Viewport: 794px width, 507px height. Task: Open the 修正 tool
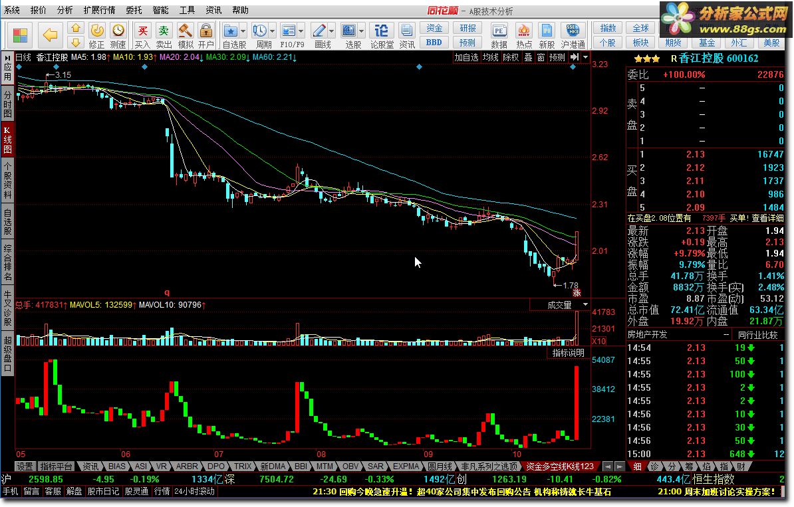(x=96, y=36)
